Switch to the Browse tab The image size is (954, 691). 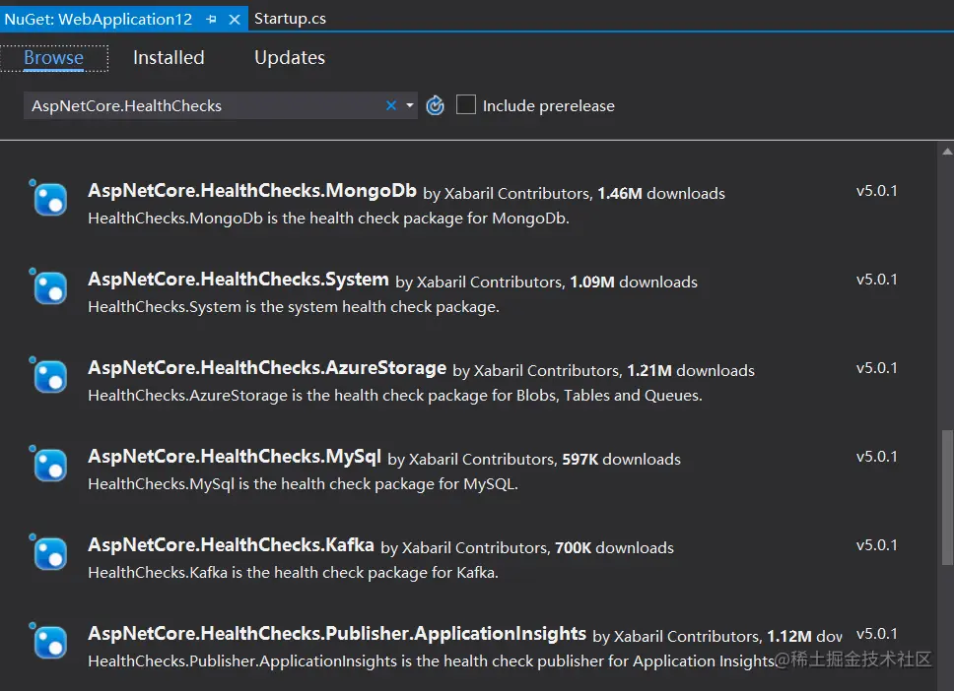pos(53,58)
